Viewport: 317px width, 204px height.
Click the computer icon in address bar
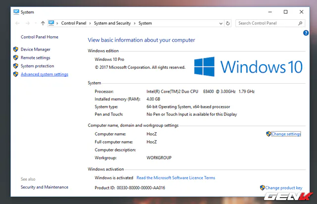point(52,23)
